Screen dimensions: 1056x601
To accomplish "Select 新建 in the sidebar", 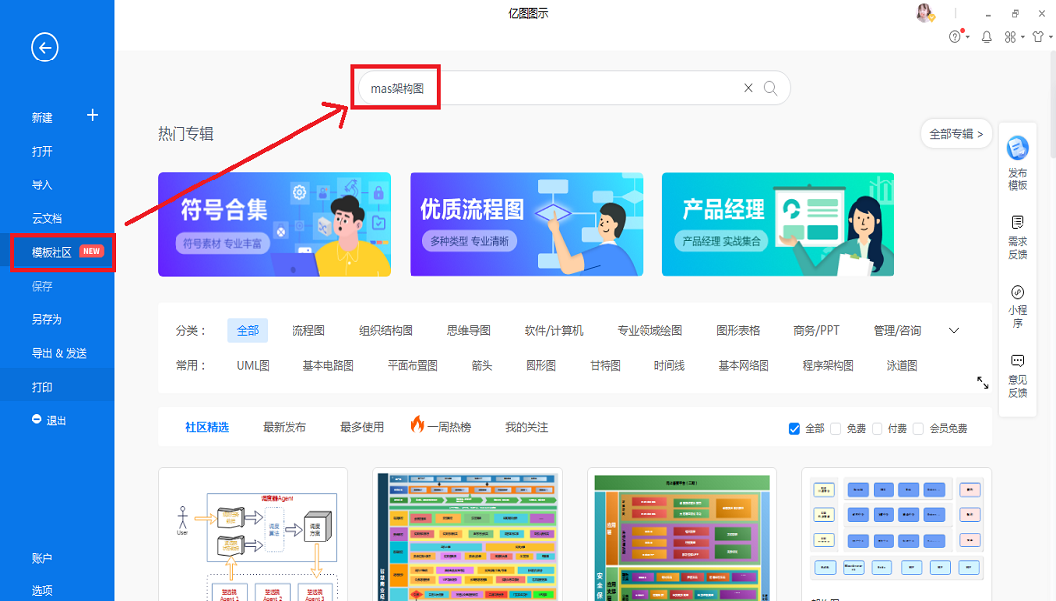I will click(x=42, y=117).
